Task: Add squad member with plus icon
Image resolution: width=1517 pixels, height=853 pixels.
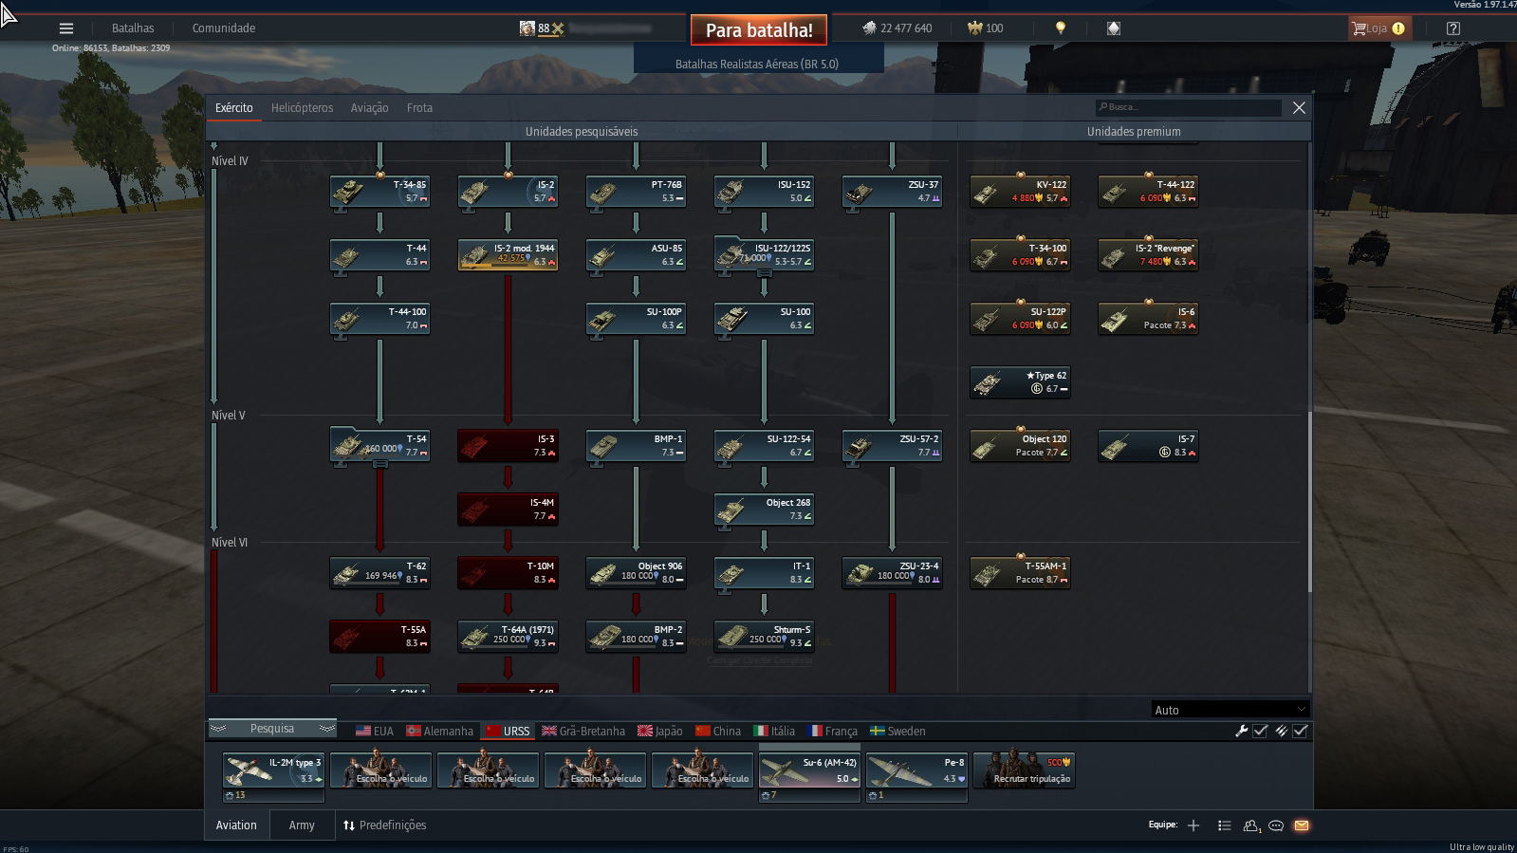Action: tap(1193, 825)
